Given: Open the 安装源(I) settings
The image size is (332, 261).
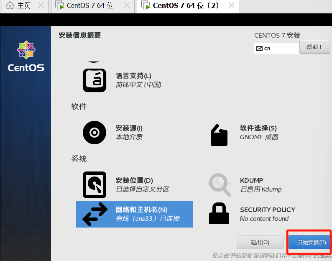Looking at the screenshot, I should [129, 128].
